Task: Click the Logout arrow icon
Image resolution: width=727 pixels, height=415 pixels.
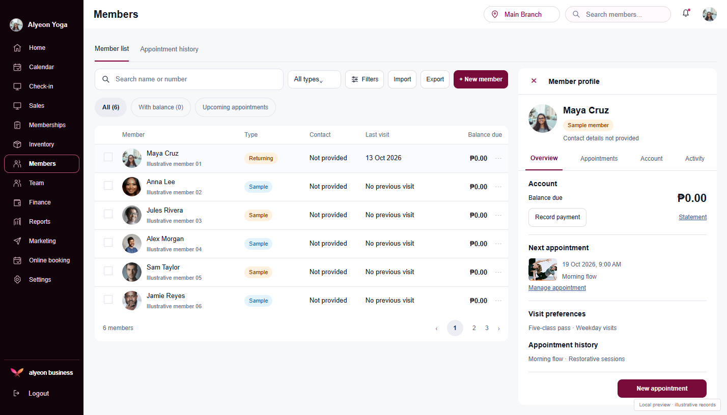Action: (x=16, y=393)
